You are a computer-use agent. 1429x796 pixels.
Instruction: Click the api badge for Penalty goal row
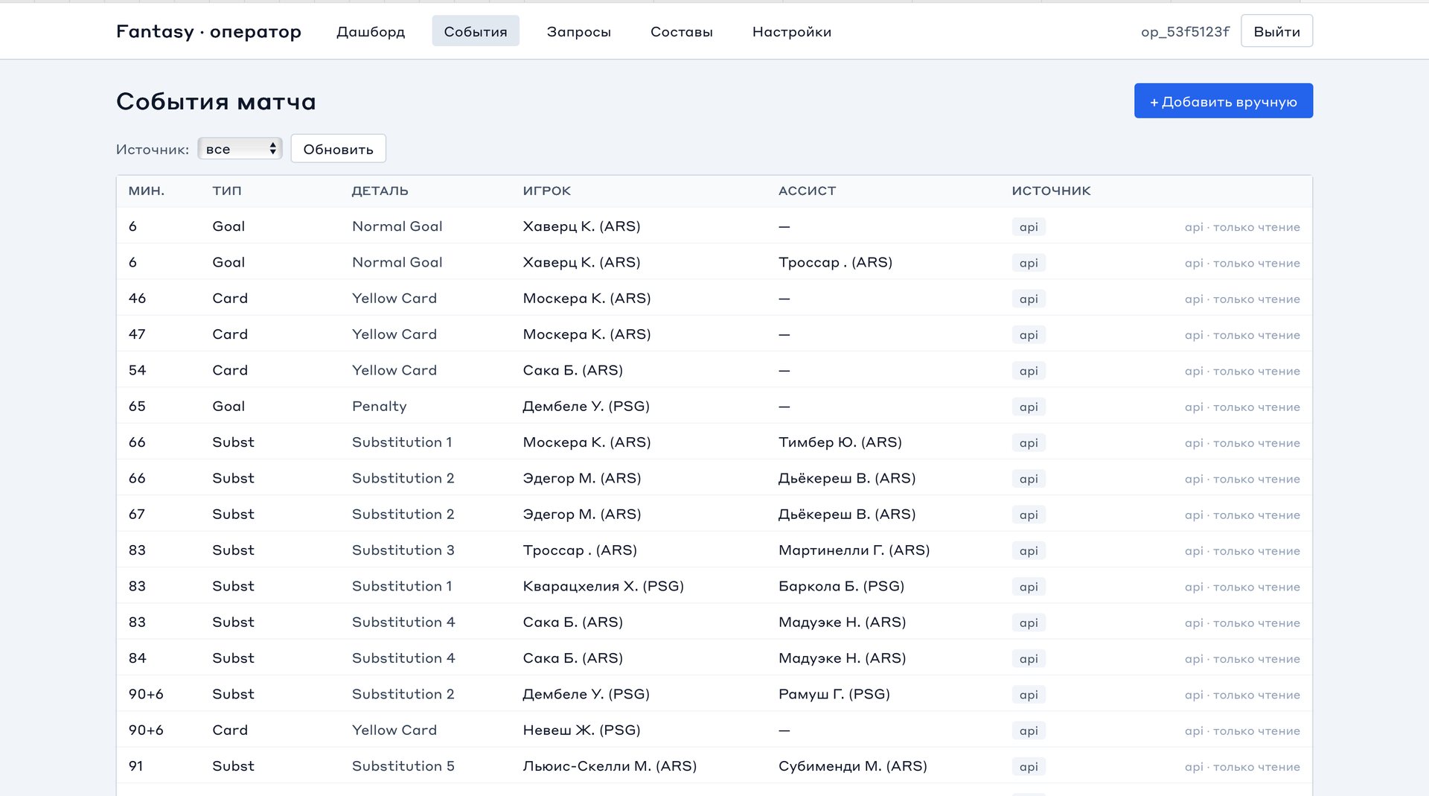[1028, 407]
